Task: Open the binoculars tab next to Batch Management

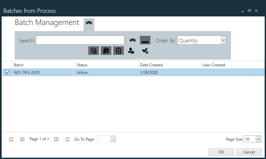Action: click(89, 23)
